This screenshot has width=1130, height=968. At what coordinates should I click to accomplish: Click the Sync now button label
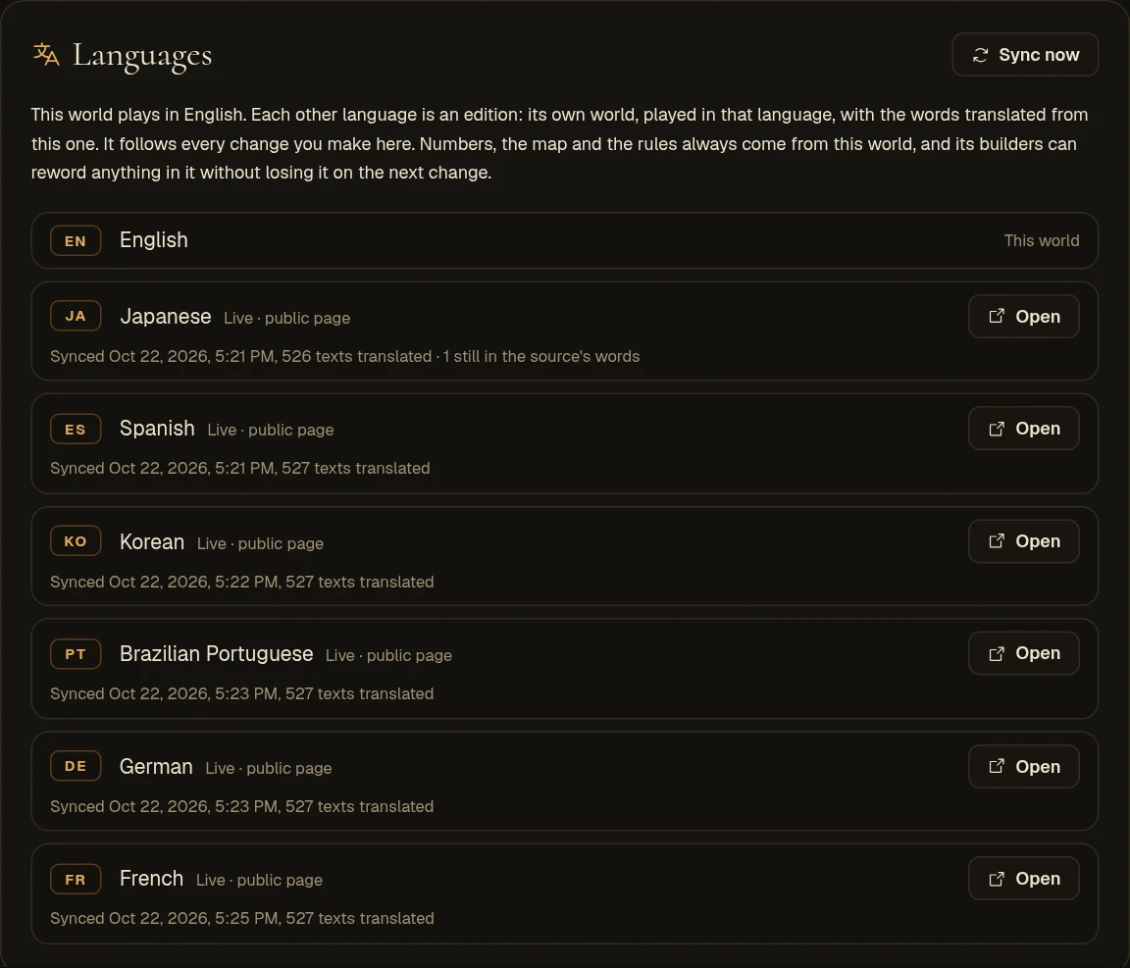click(1039, 55)
